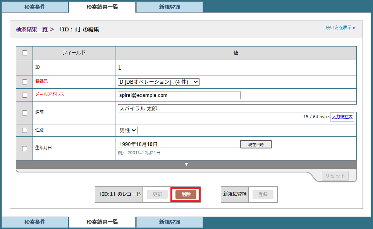The width and height of the screenshot is (373, 229).
Task: Click the highlighted 削除 delete button
Action: [x=186, y=194]
